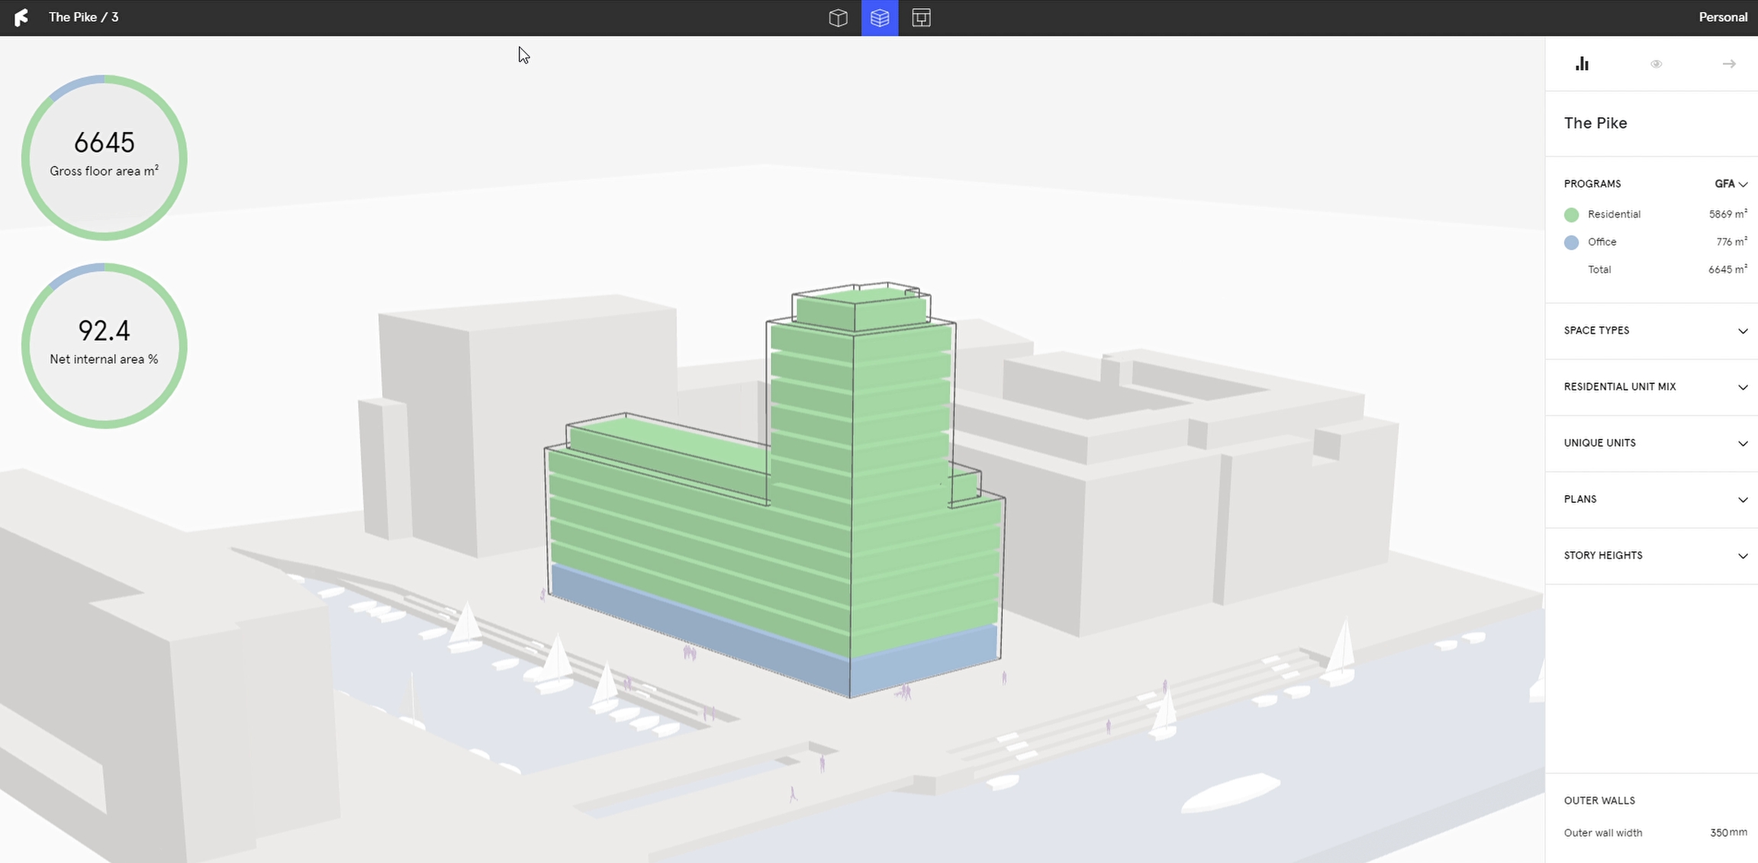Screen dimensions: 1758x863
Task: Open the statistics bar chart tab
Action: [1582, 64]
